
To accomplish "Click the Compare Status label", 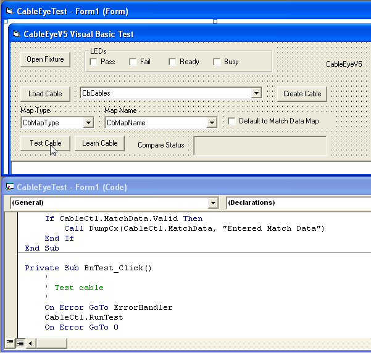I will (x=161, y=145).
